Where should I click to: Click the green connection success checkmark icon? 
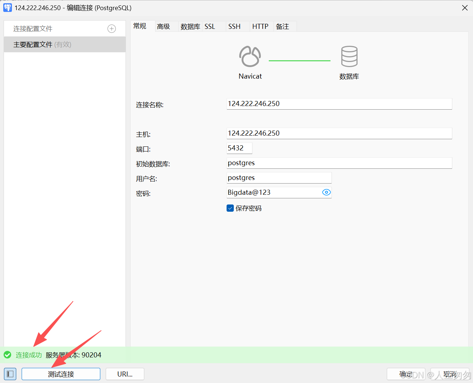click(7, 355)
